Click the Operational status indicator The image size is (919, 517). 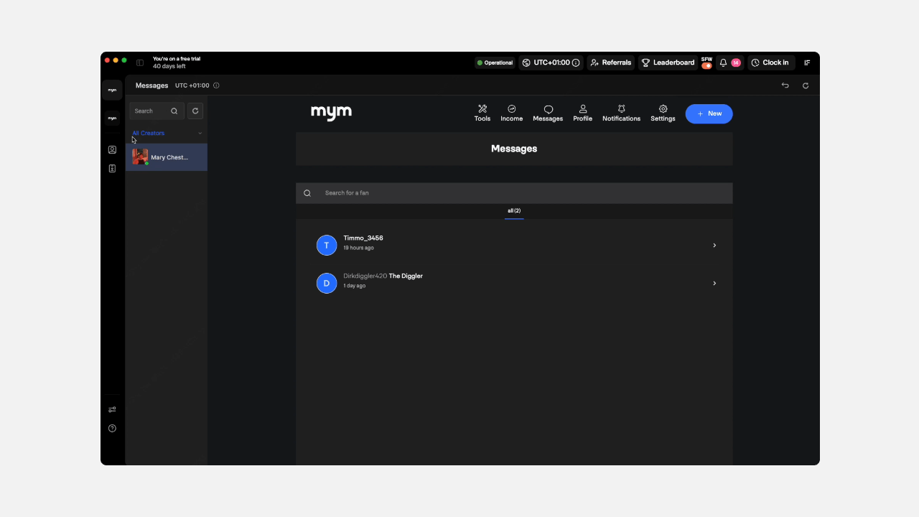pyautogui.click(x=495, y=62)
